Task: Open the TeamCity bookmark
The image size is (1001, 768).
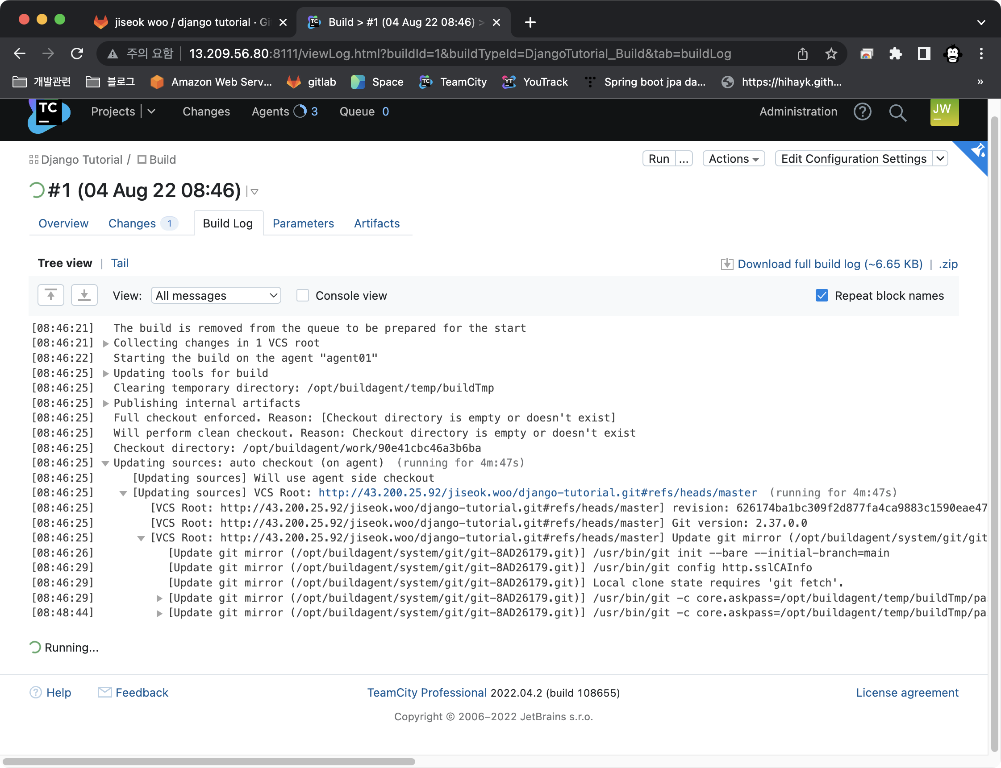Action: [453, 82]
